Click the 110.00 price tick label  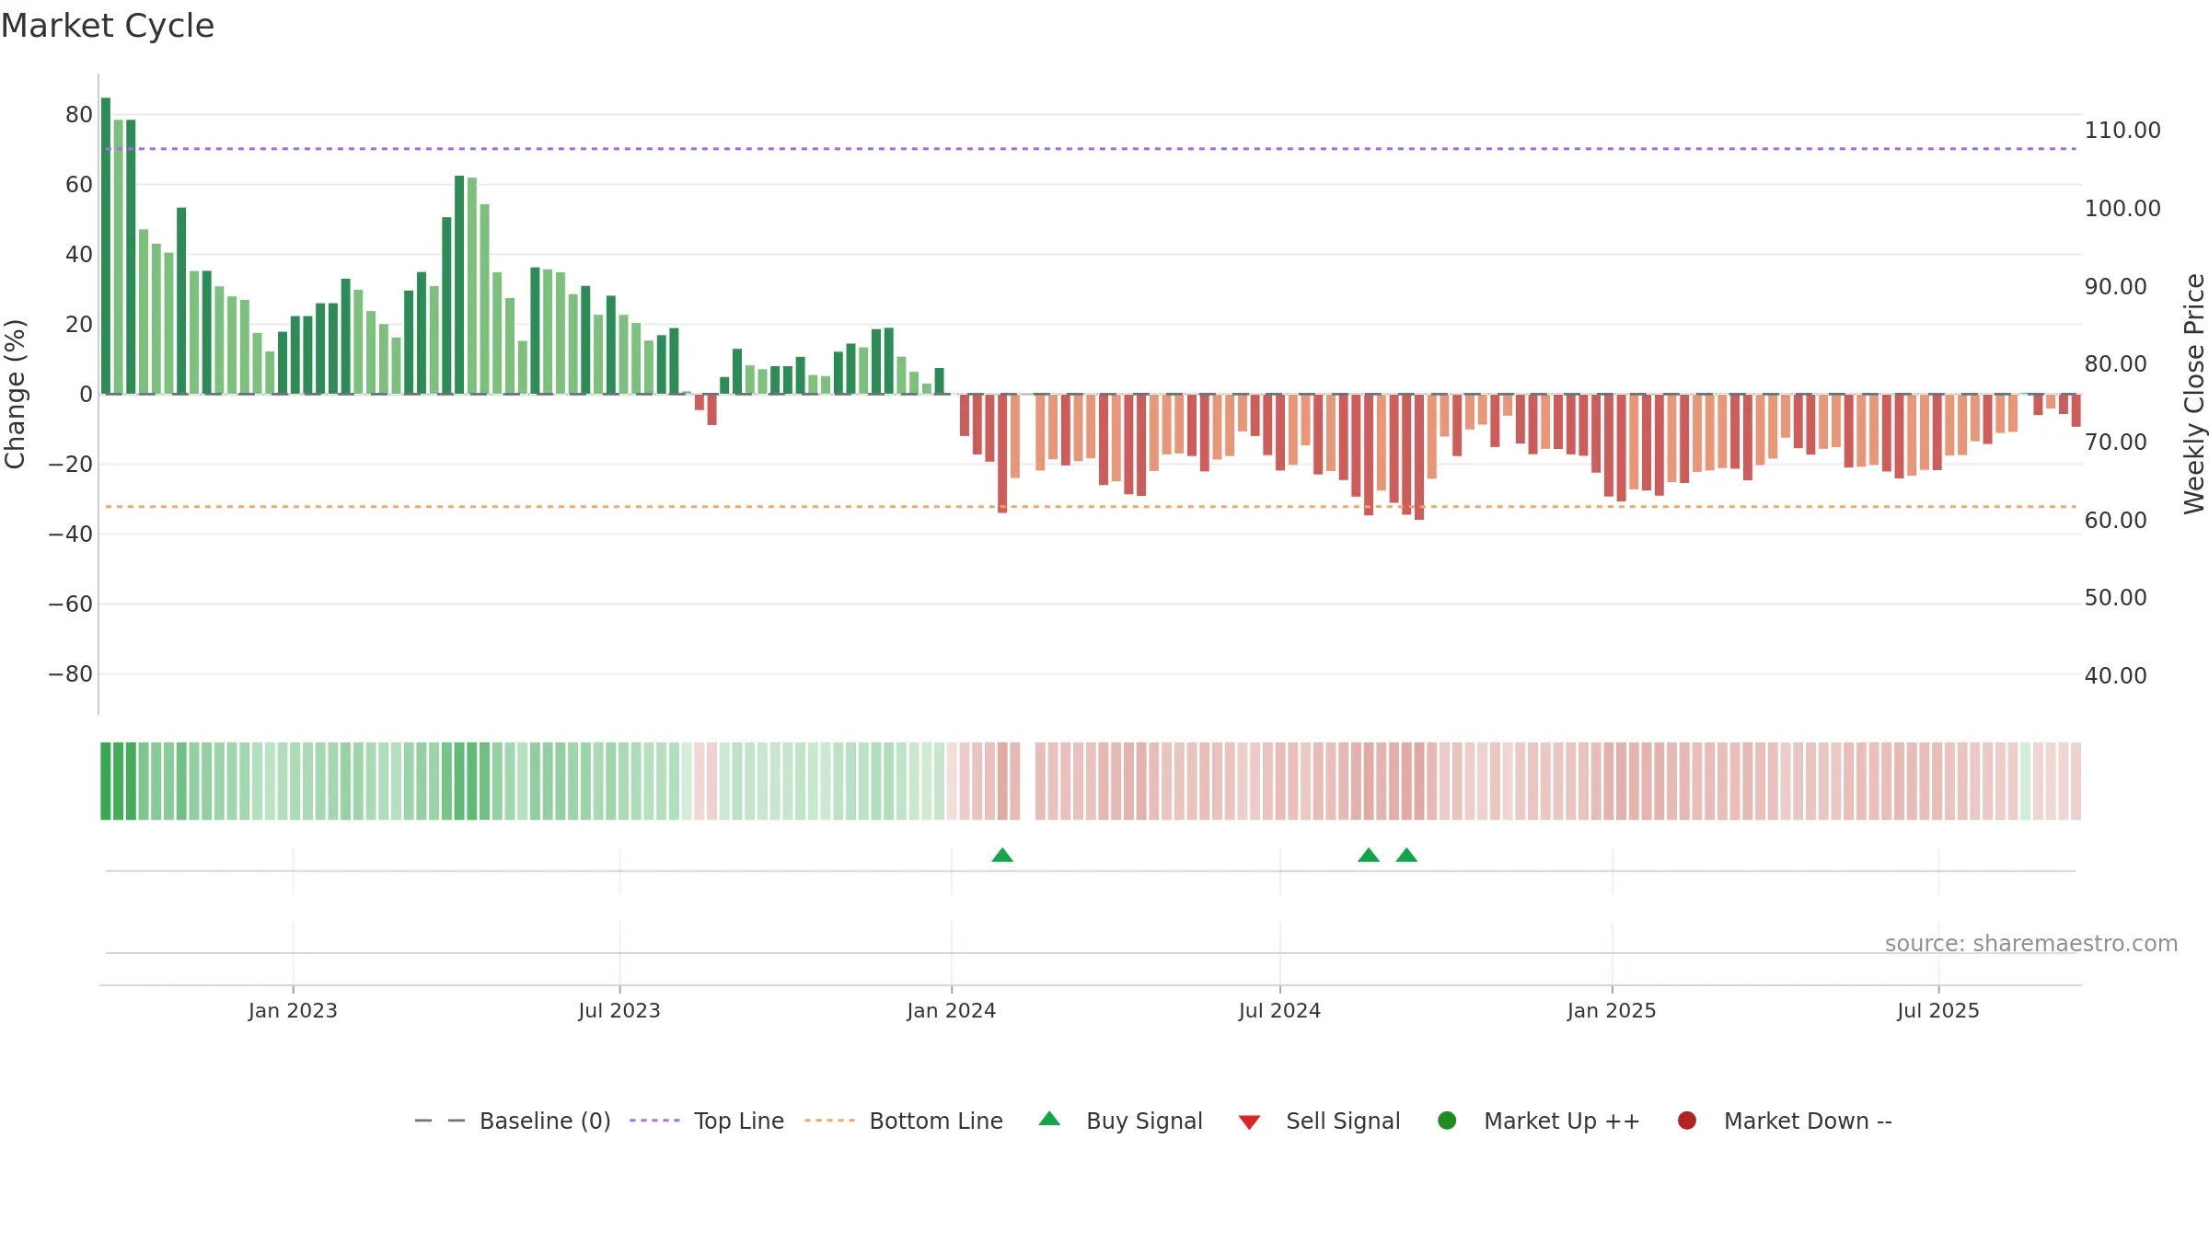point(2122,131)
